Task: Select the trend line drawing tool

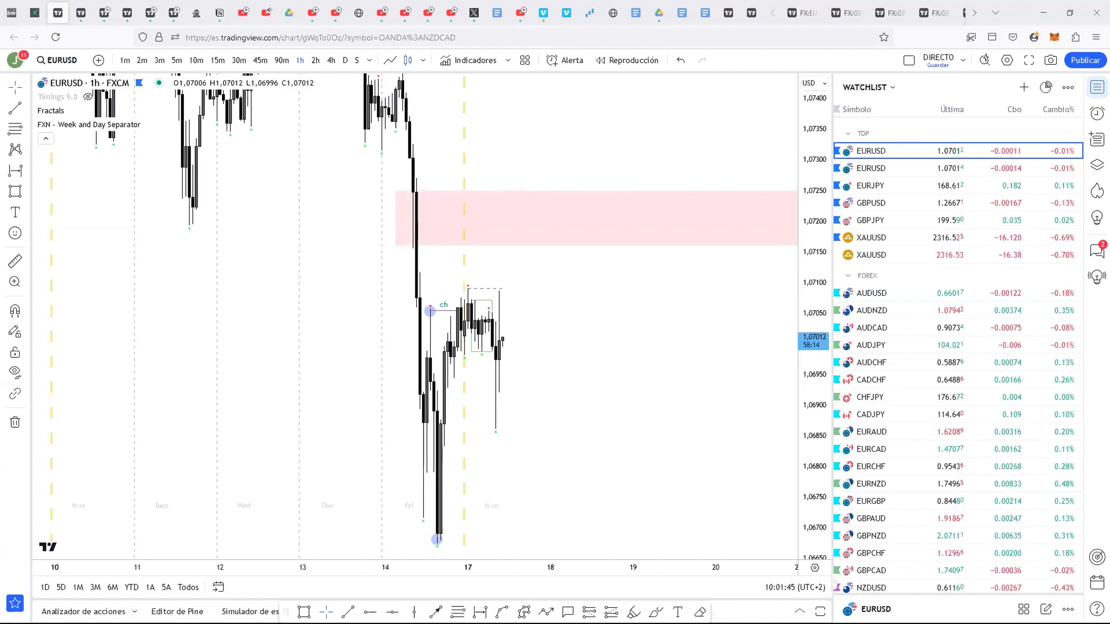Action: 15,108
